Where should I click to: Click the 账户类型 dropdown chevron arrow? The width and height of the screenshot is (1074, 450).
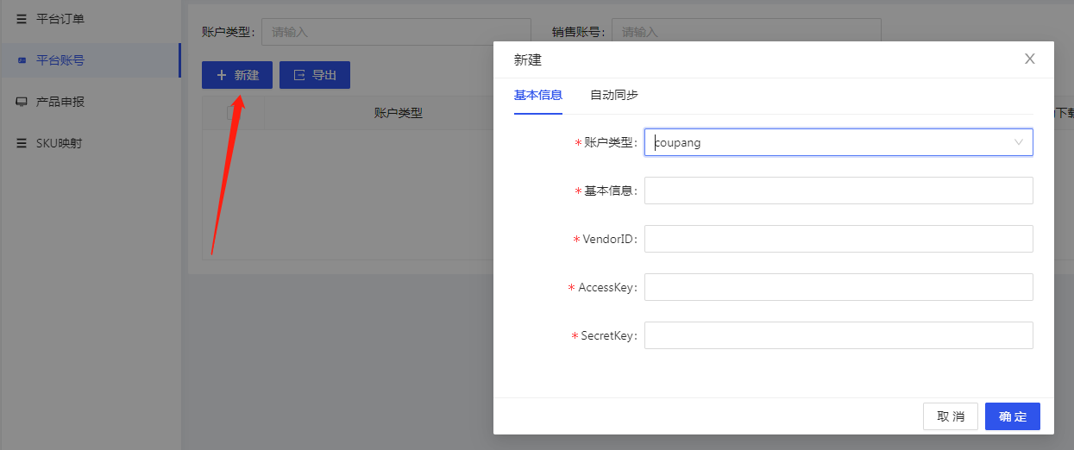(1019, 142)
